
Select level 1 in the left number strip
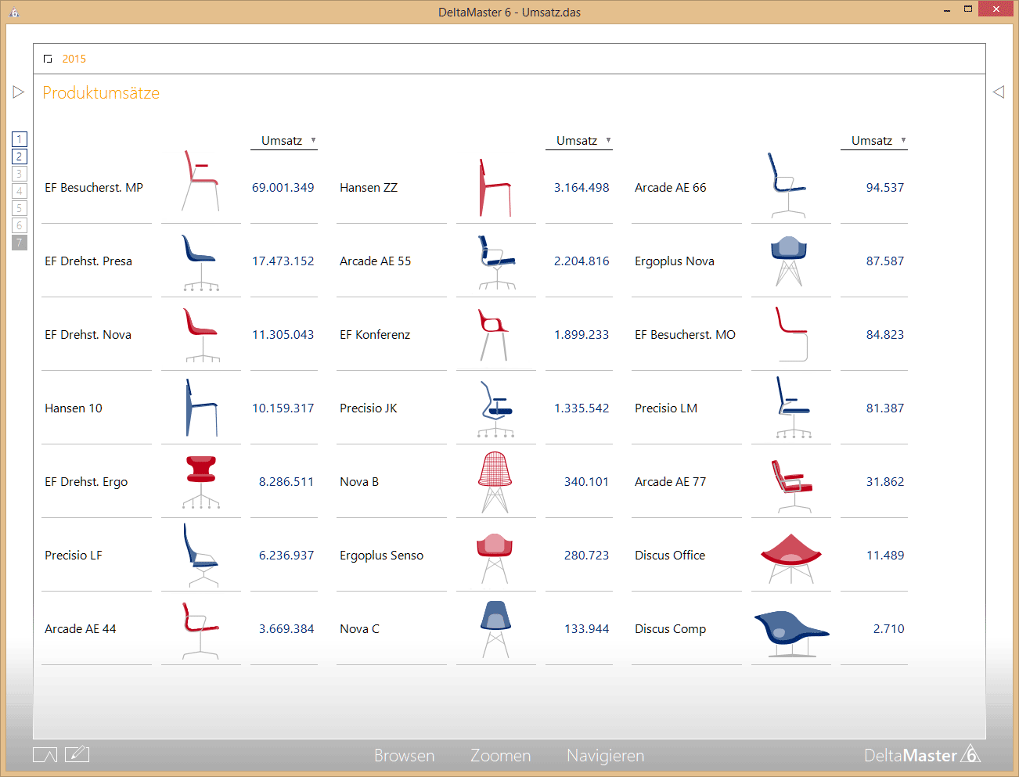[x=20, y=139]
